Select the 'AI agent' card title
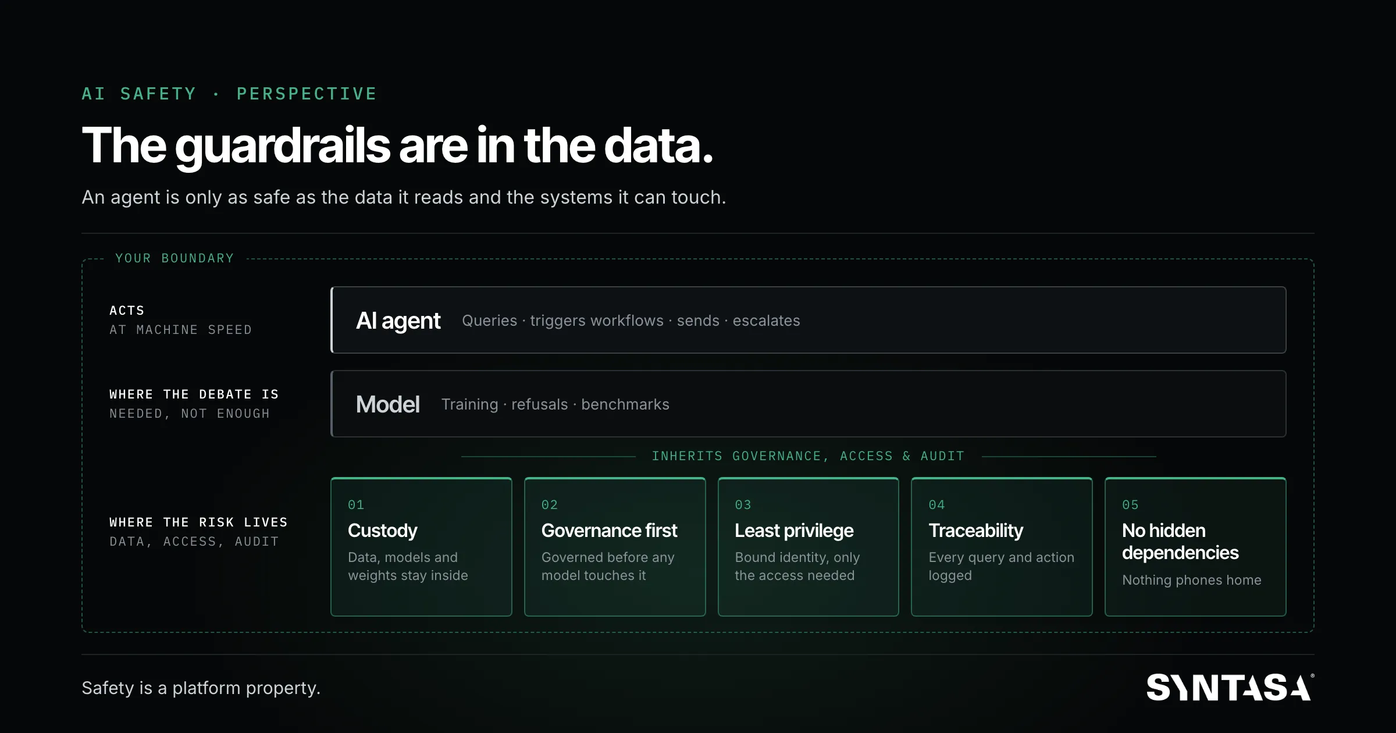1396x733 pixels. [398, 321]
